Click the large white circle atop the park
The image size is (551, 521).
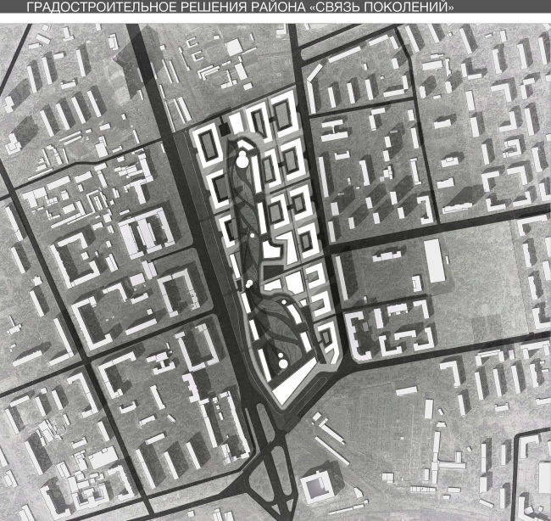click(x=242, y=157)
